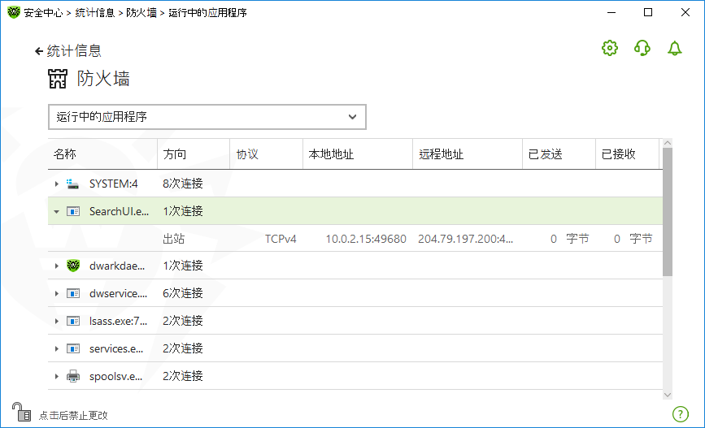Click the SYSTEM:4 computer icon
This screenshot has width=705, height=428.
click(72, 184)
